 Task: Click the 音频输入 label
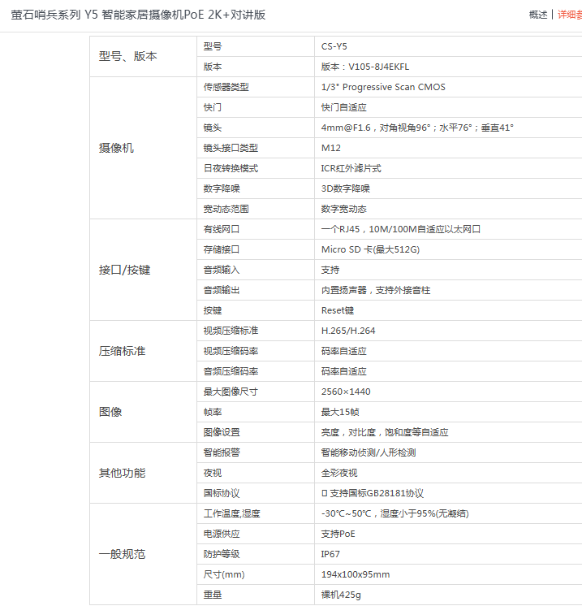pyautogui.click(x=222, y=270)
